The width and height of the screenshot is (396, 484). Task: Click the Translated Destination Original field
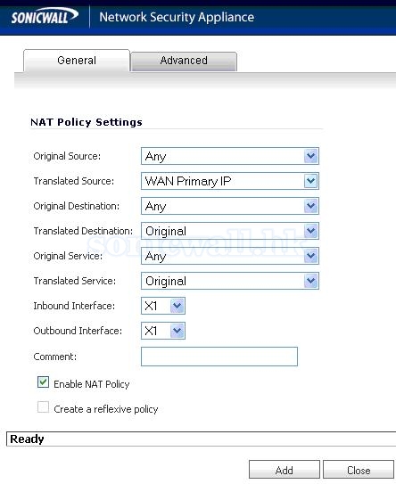click(x=230, y=231)
